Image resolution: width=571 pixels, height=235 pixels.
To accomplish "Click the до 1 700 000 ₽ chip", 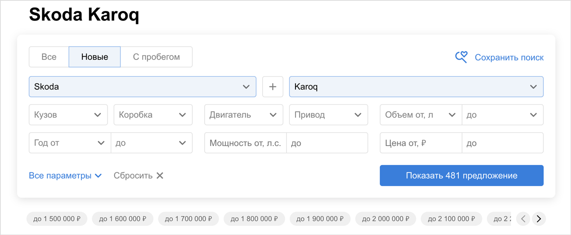I will (188, 219).
